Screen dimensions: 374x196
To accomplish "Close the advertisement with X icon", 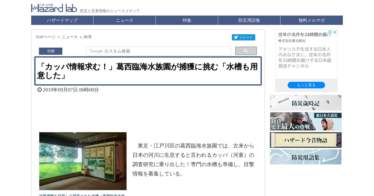I will pos(335,32).
